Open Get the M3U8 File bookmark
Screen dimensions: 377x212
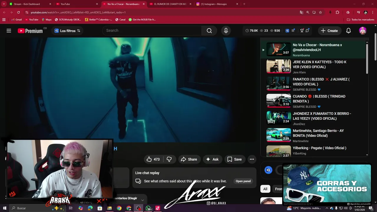coord(142,20)
